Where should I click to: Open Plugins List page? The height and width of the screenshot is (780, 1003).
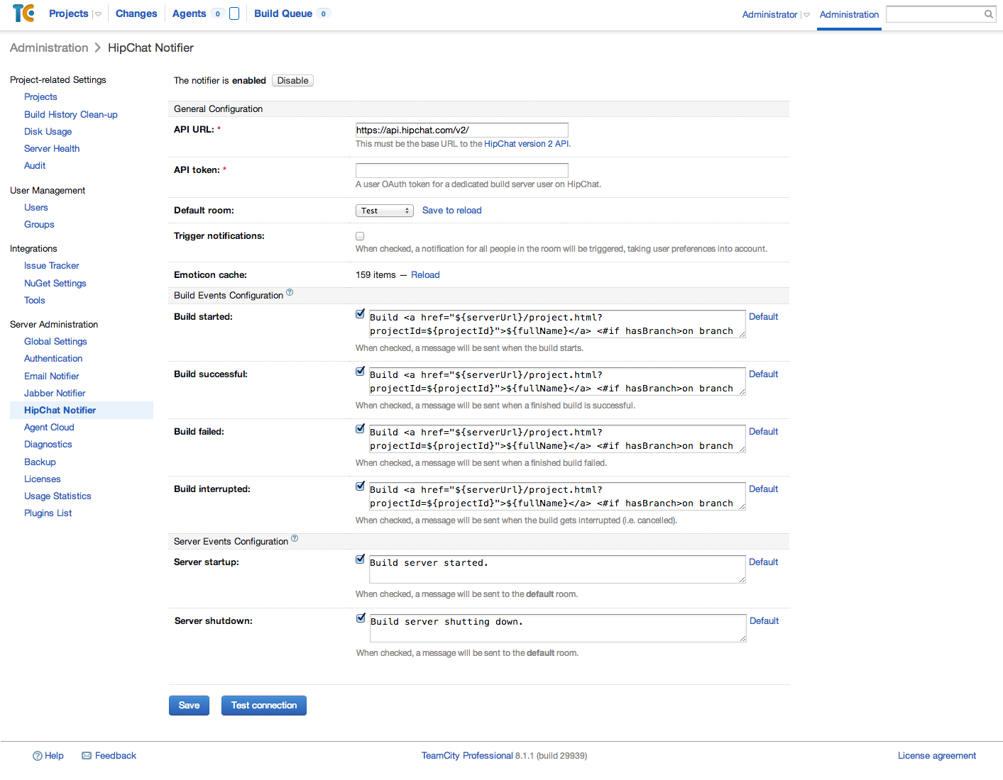(48, 513)
